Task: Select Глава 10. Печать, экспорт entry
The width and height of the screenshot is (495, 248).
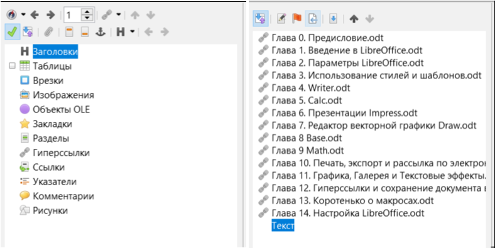Action: pyautogui.click(x=379, y=163)
